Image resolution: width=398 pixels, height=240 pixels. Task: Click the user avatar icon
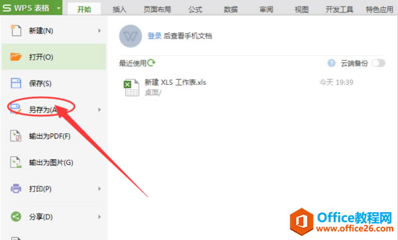[131, 36]
